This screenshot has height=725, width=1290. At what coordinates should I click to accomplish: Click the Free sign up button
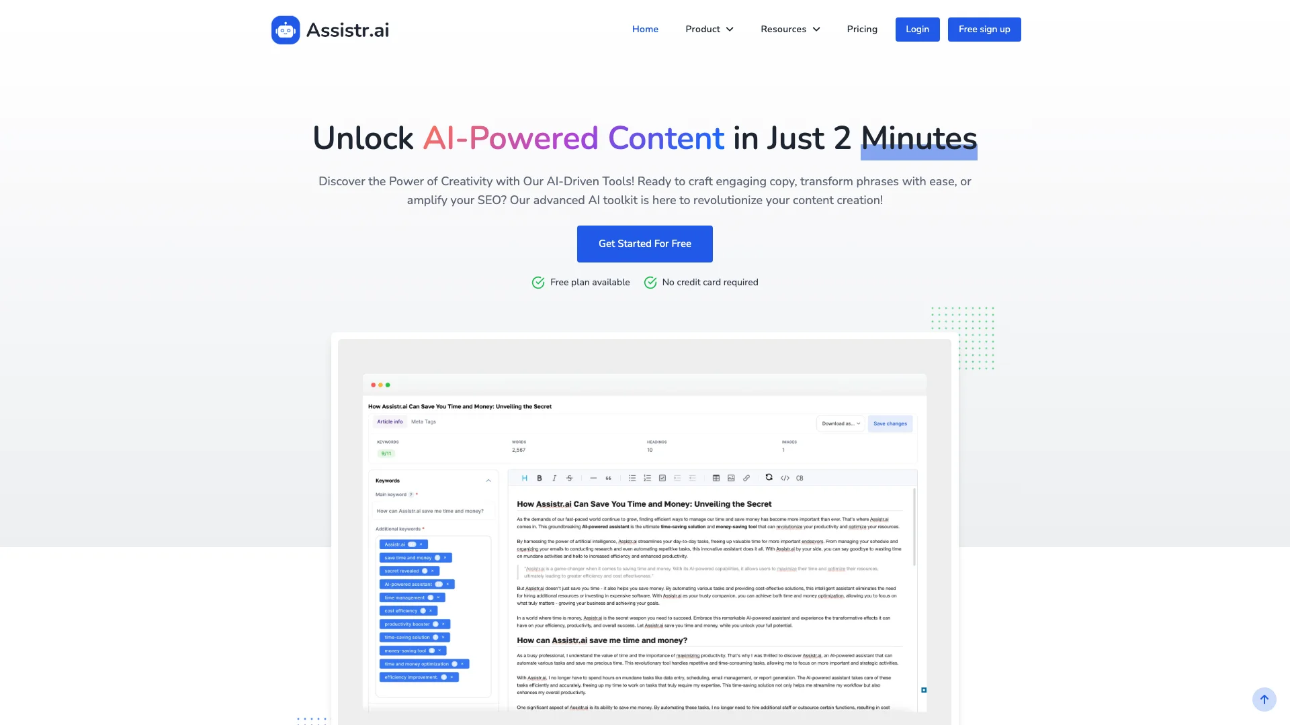click(x=984, y=30)
